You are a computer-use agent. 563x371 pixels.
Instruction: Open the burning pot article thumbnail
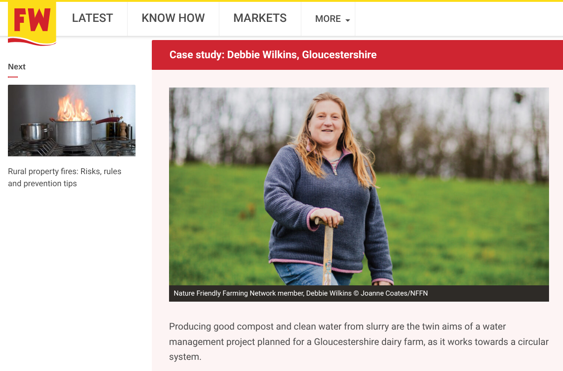point(72,121)
